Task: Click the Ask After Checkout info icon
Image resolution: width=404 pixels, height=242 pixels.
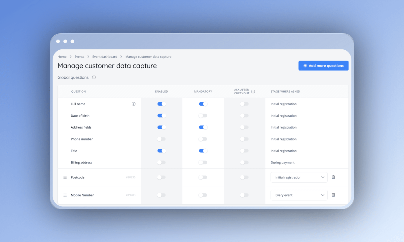Action: (x=253, y=91)
